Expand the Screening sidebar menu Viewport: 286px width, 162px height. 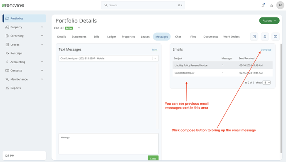click(42, 36)
